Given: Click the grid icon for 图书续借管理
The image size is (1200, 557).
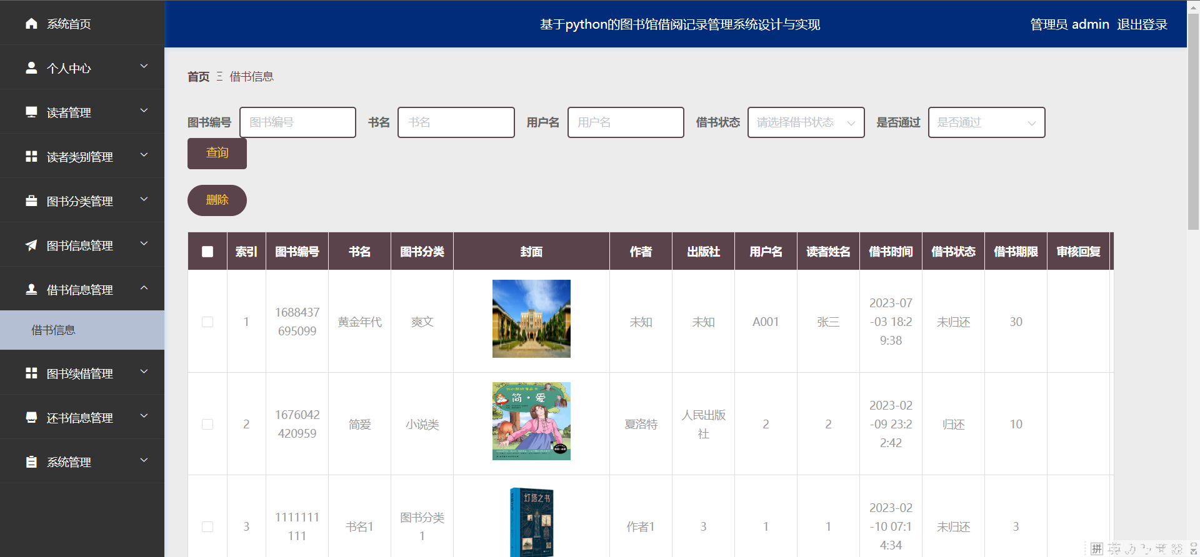Looking at the screenshot, I should pos(31,373).
